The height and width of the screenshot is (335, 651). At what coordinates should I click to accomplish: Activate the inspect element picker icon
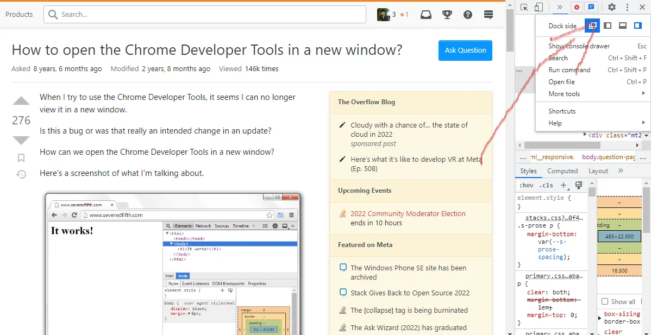coord(524,7)
